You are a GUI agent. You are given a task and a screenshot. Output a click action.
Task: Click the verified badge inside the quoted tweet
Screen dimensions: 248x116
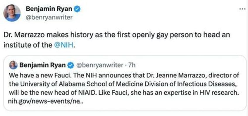point(71,65)
